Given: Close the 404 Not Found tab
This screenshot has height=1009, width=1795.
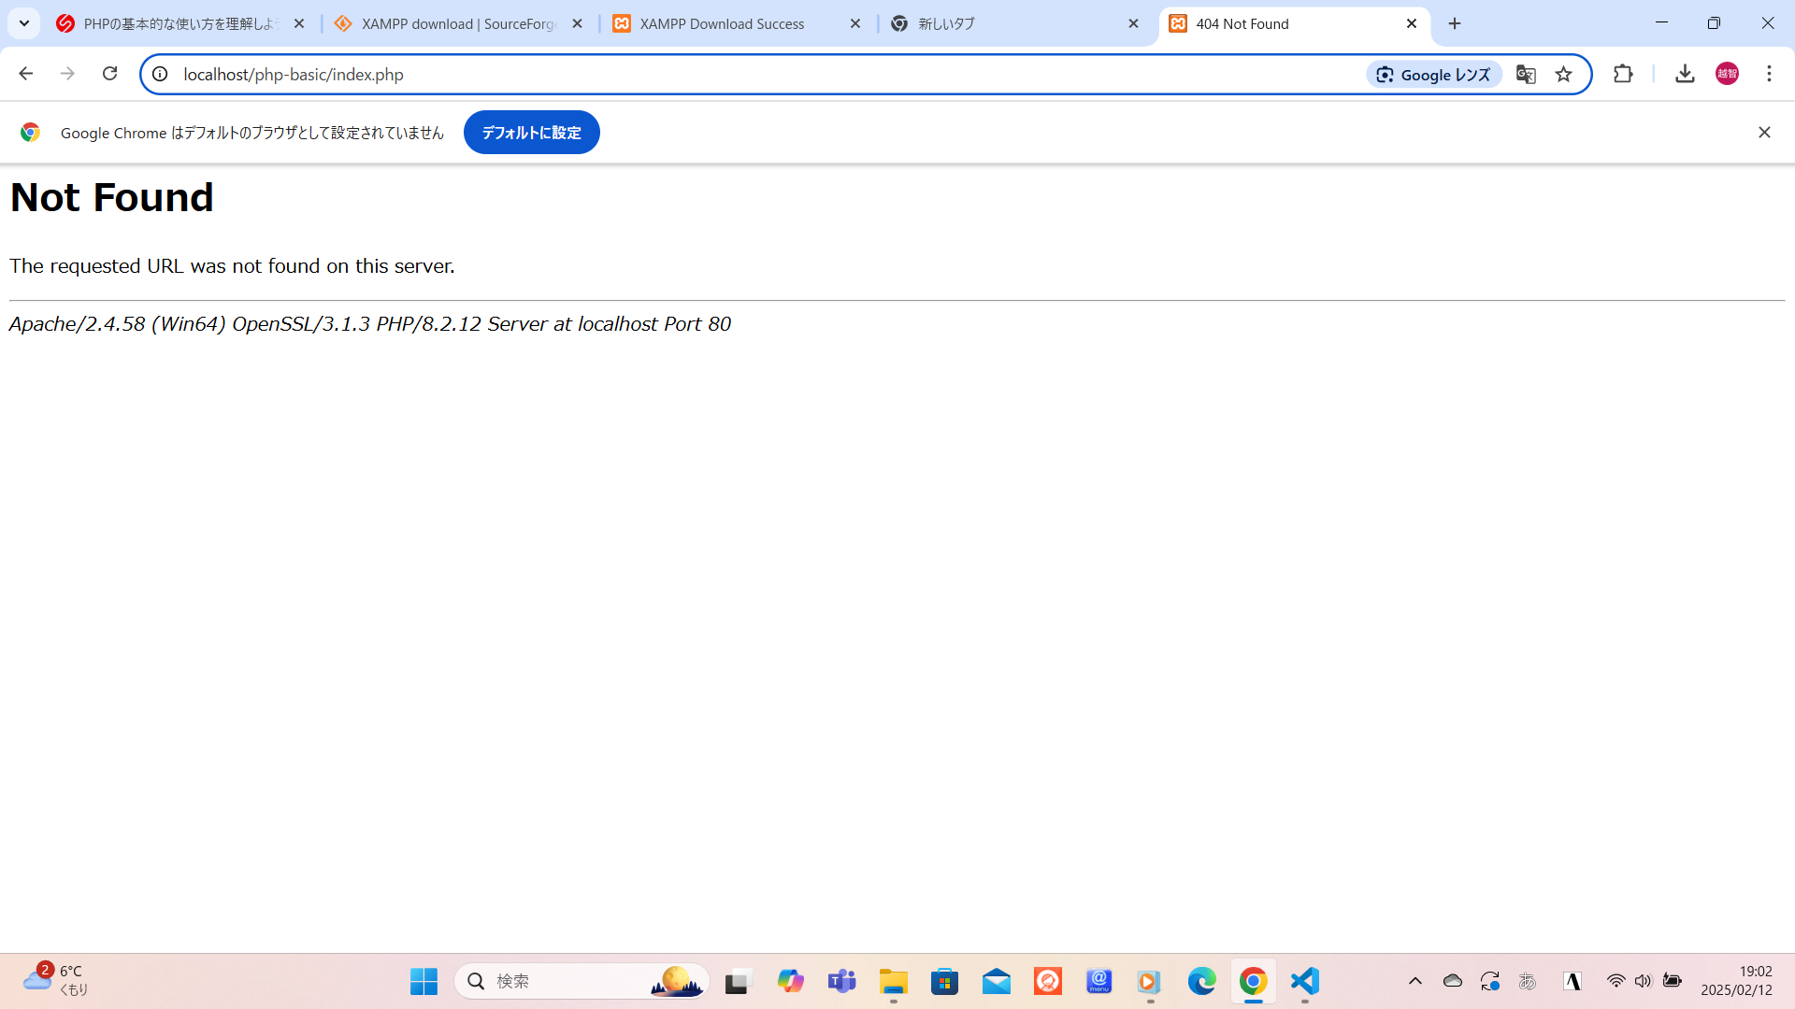Looking at the screenshot, I should coord(1412,24).
